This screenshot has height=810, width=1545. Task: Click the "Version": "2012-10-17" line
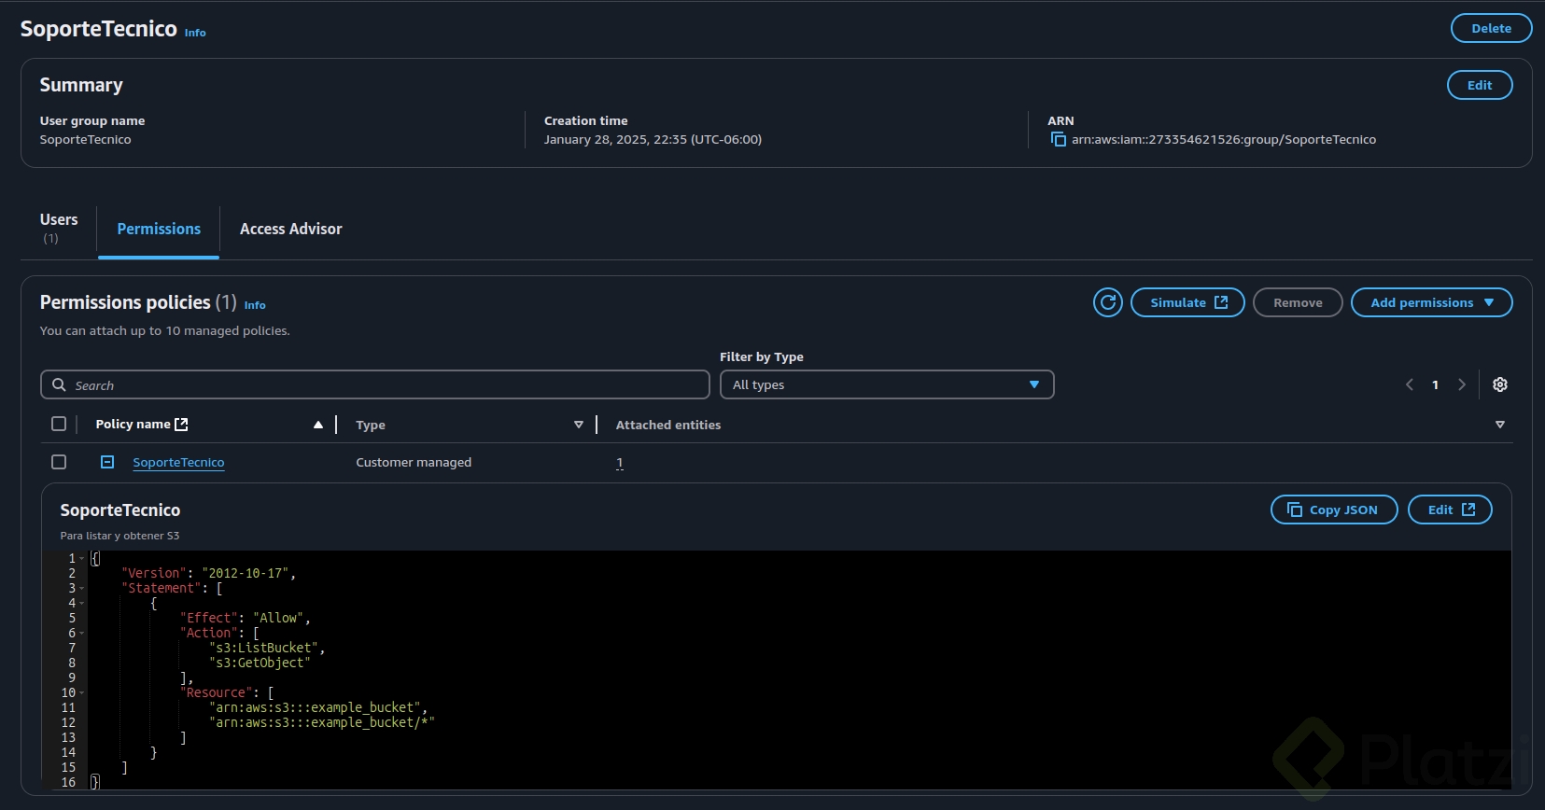point(208,573)
